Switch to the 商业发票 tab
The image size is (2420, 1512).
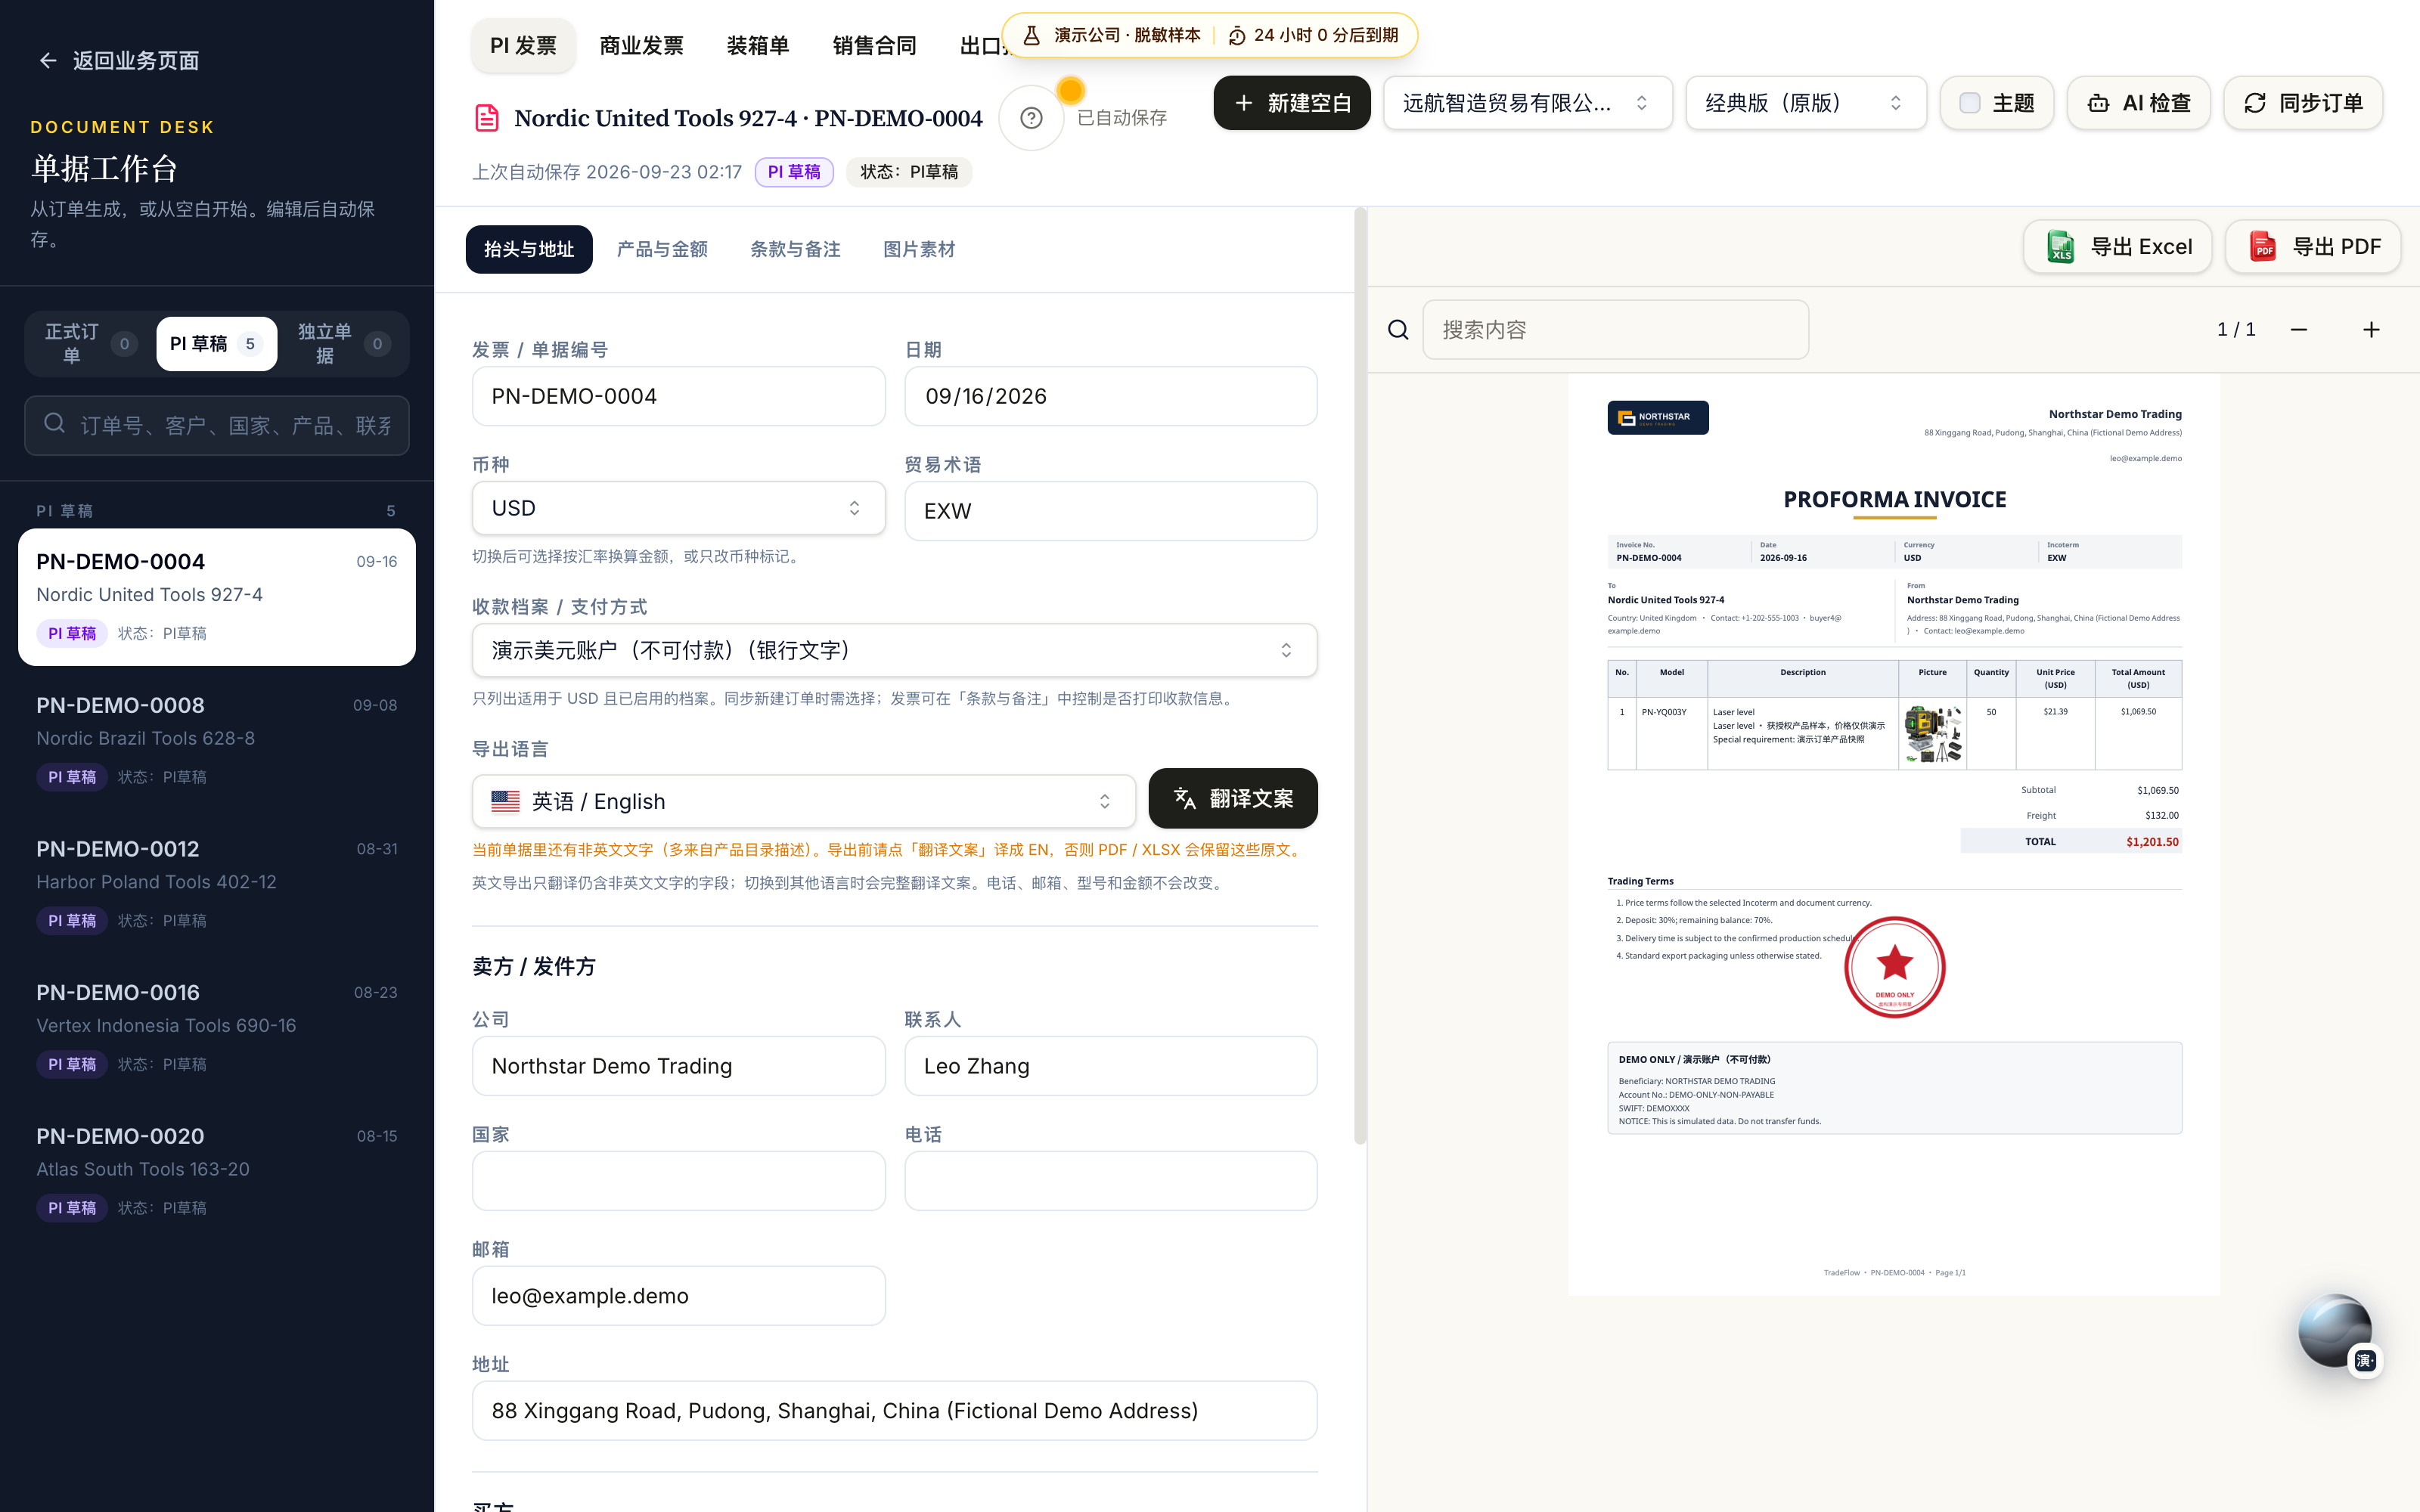coord(641,46)
